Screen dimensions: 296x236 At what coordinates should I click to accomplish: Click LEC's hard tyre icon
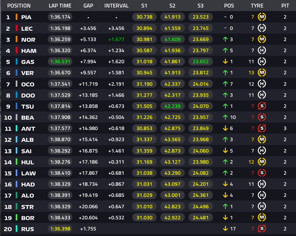(262, 28)
